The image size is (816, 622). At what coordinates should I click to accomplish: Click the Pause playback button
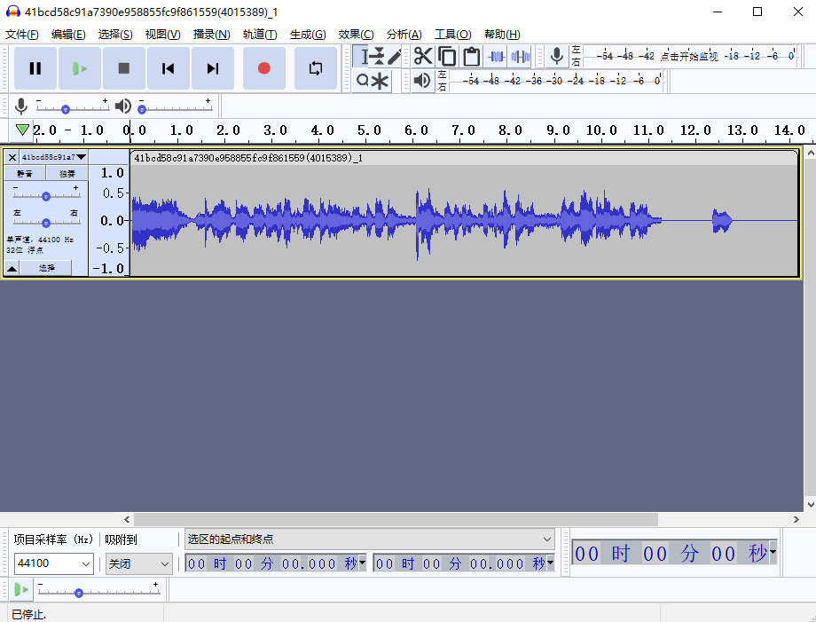pos(35,68)
